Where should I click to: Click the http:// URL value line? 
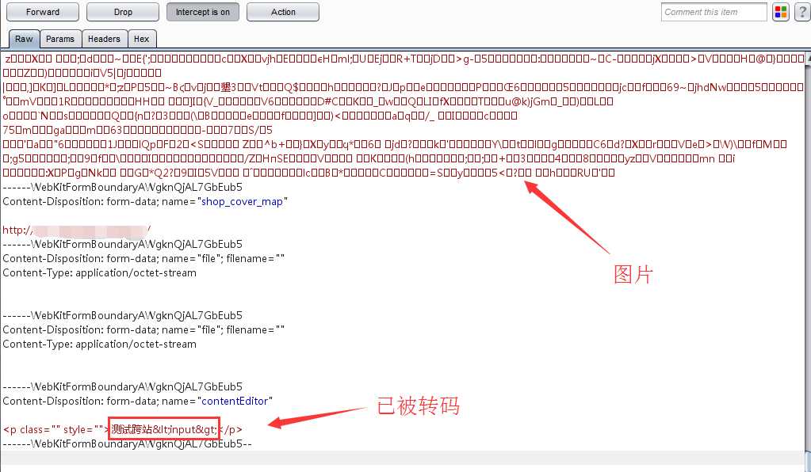pos(77,230)
